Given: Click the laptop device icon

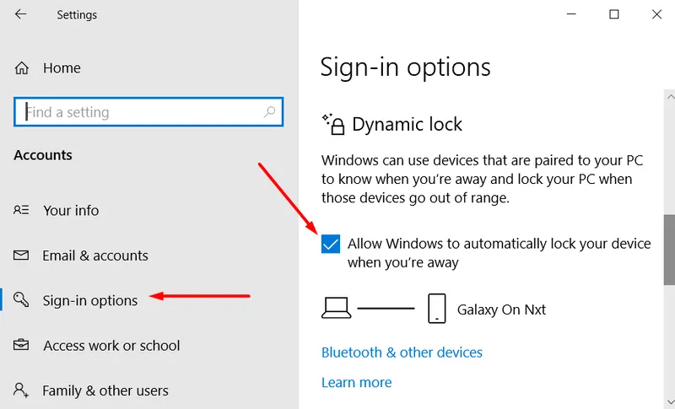Looking at the screenshot, I should 336,308.
